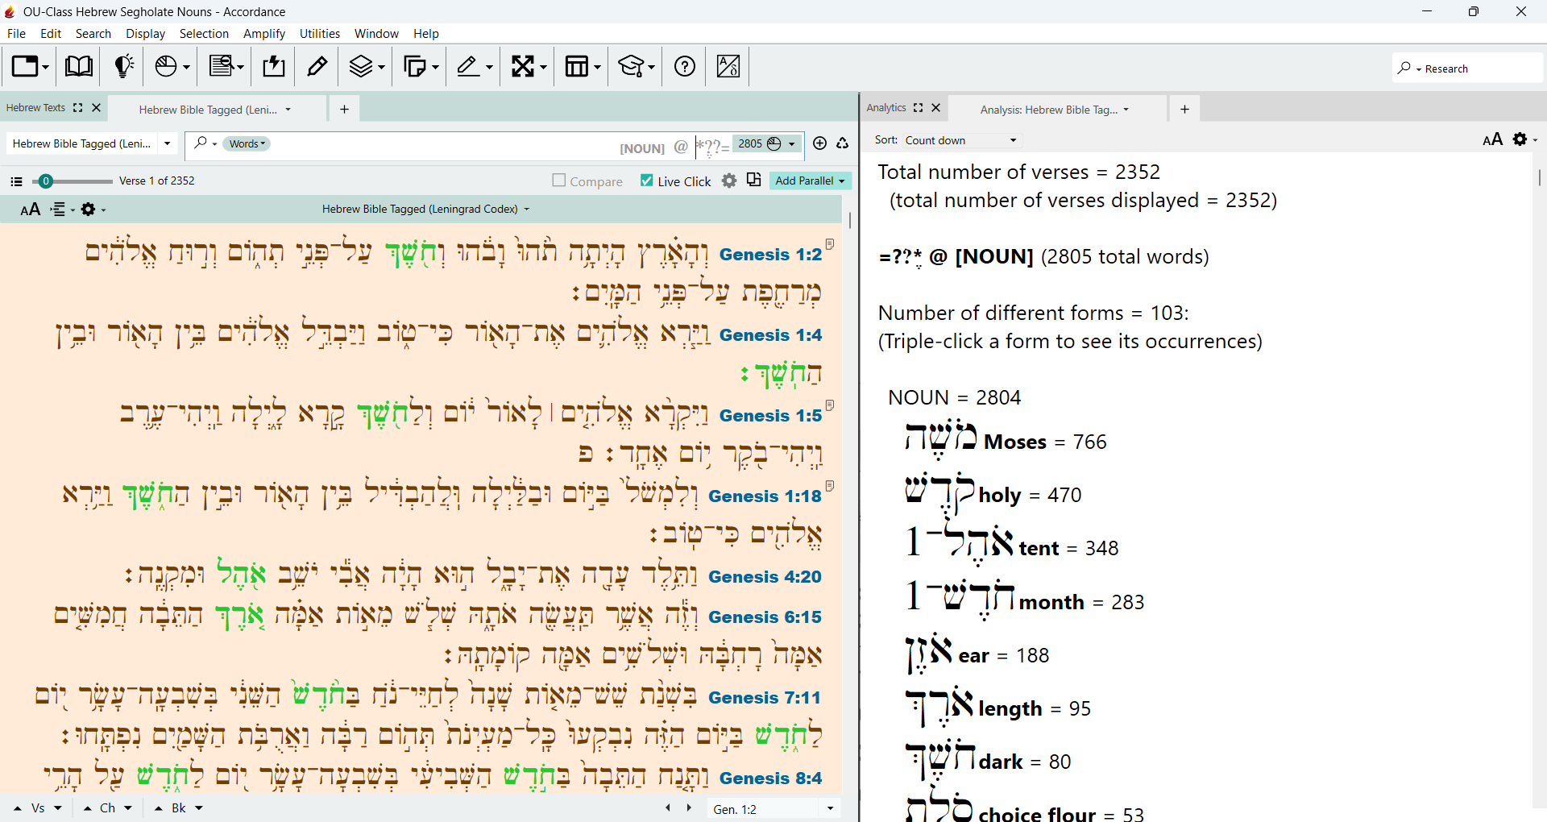Click the light bulb toolbar icon

click(x=123, y=66)
